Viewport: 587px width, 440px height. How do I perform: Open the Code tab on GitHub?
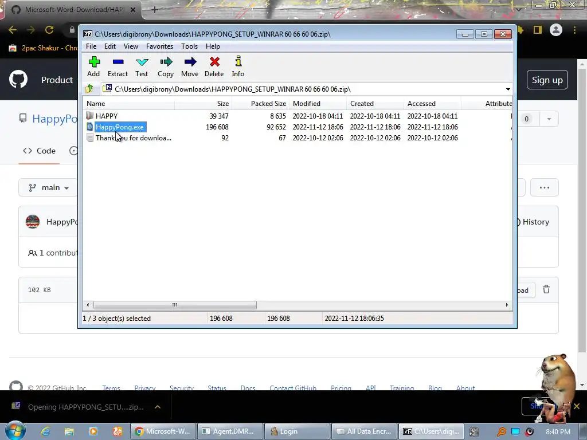(x=39, y=151)
